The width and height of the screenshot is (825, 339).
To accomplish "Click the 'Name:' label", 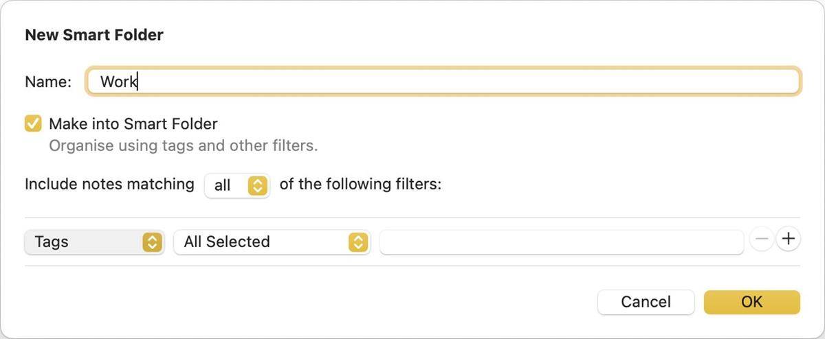I will [48, 82].
